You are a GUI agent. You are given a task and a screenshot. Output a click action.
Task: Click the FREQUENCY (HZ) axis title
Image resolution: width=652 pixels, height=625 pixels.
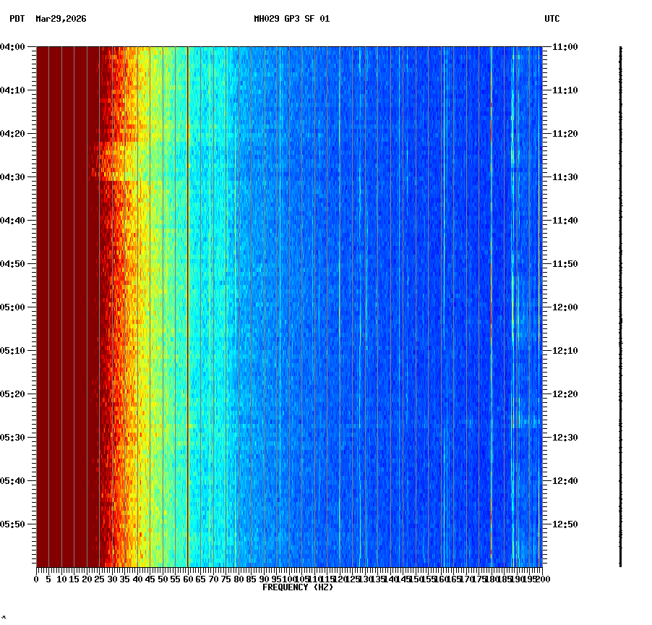[x=298, y=587]
